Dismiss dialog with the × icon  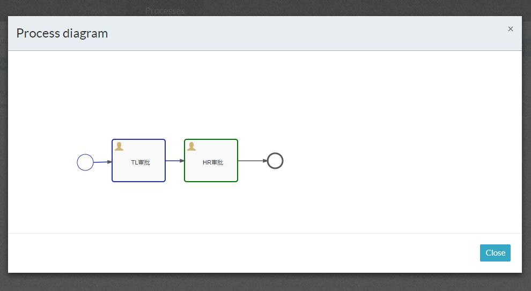[511, 29]
